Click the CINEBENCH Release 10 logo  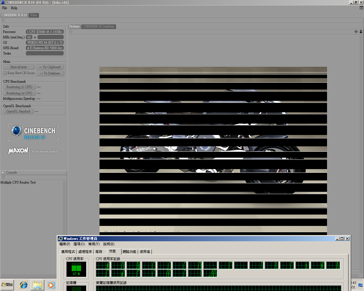pos(33,132)
